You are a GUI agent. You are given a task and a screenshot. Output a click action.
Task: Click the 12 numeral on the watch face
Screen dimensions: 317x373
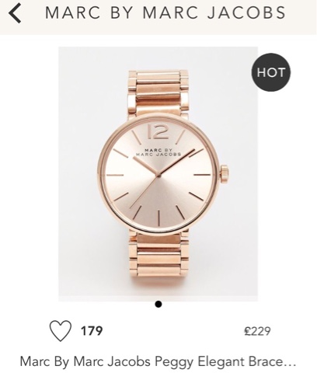coord(158,132)
